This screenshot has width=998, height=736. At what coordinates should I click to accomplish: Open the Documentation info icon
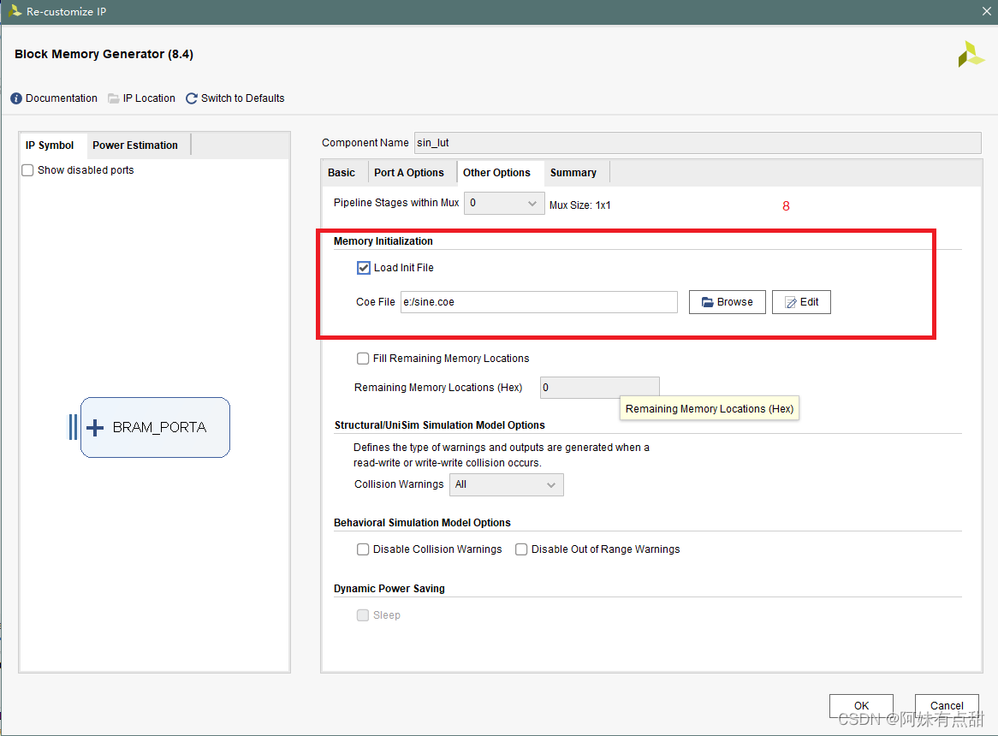coord(16,98)
